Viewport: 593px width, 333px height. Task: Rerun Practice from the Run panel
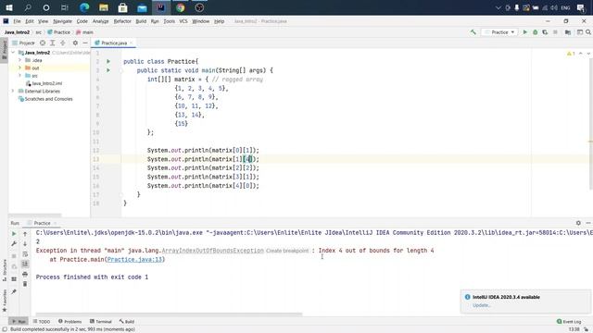14,234
